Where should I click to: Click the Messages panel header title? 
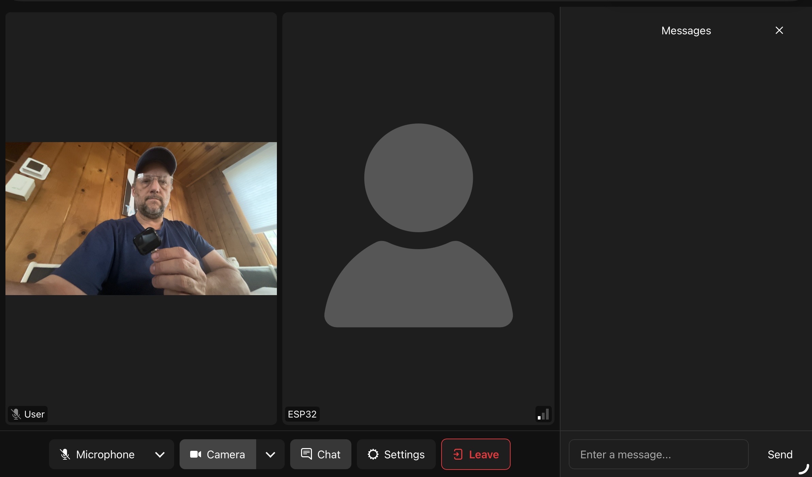click(686, 31)
